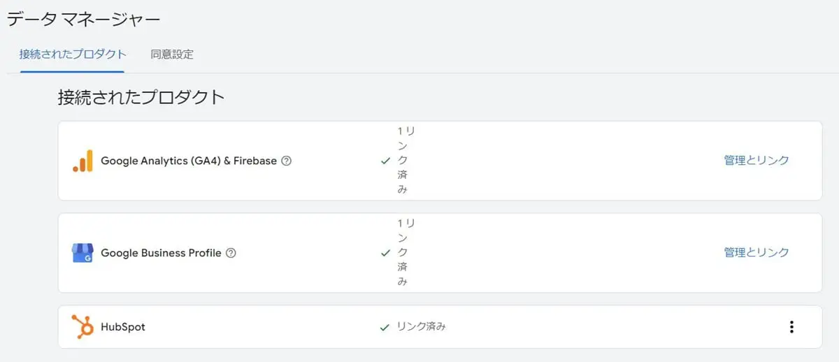
Task: Switch to the 同意設定 tab
Action: click(172, 54)
